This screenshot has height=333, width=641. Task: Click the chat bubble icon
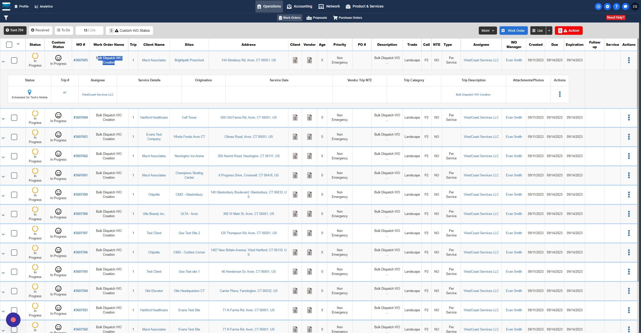click(625, 7)
